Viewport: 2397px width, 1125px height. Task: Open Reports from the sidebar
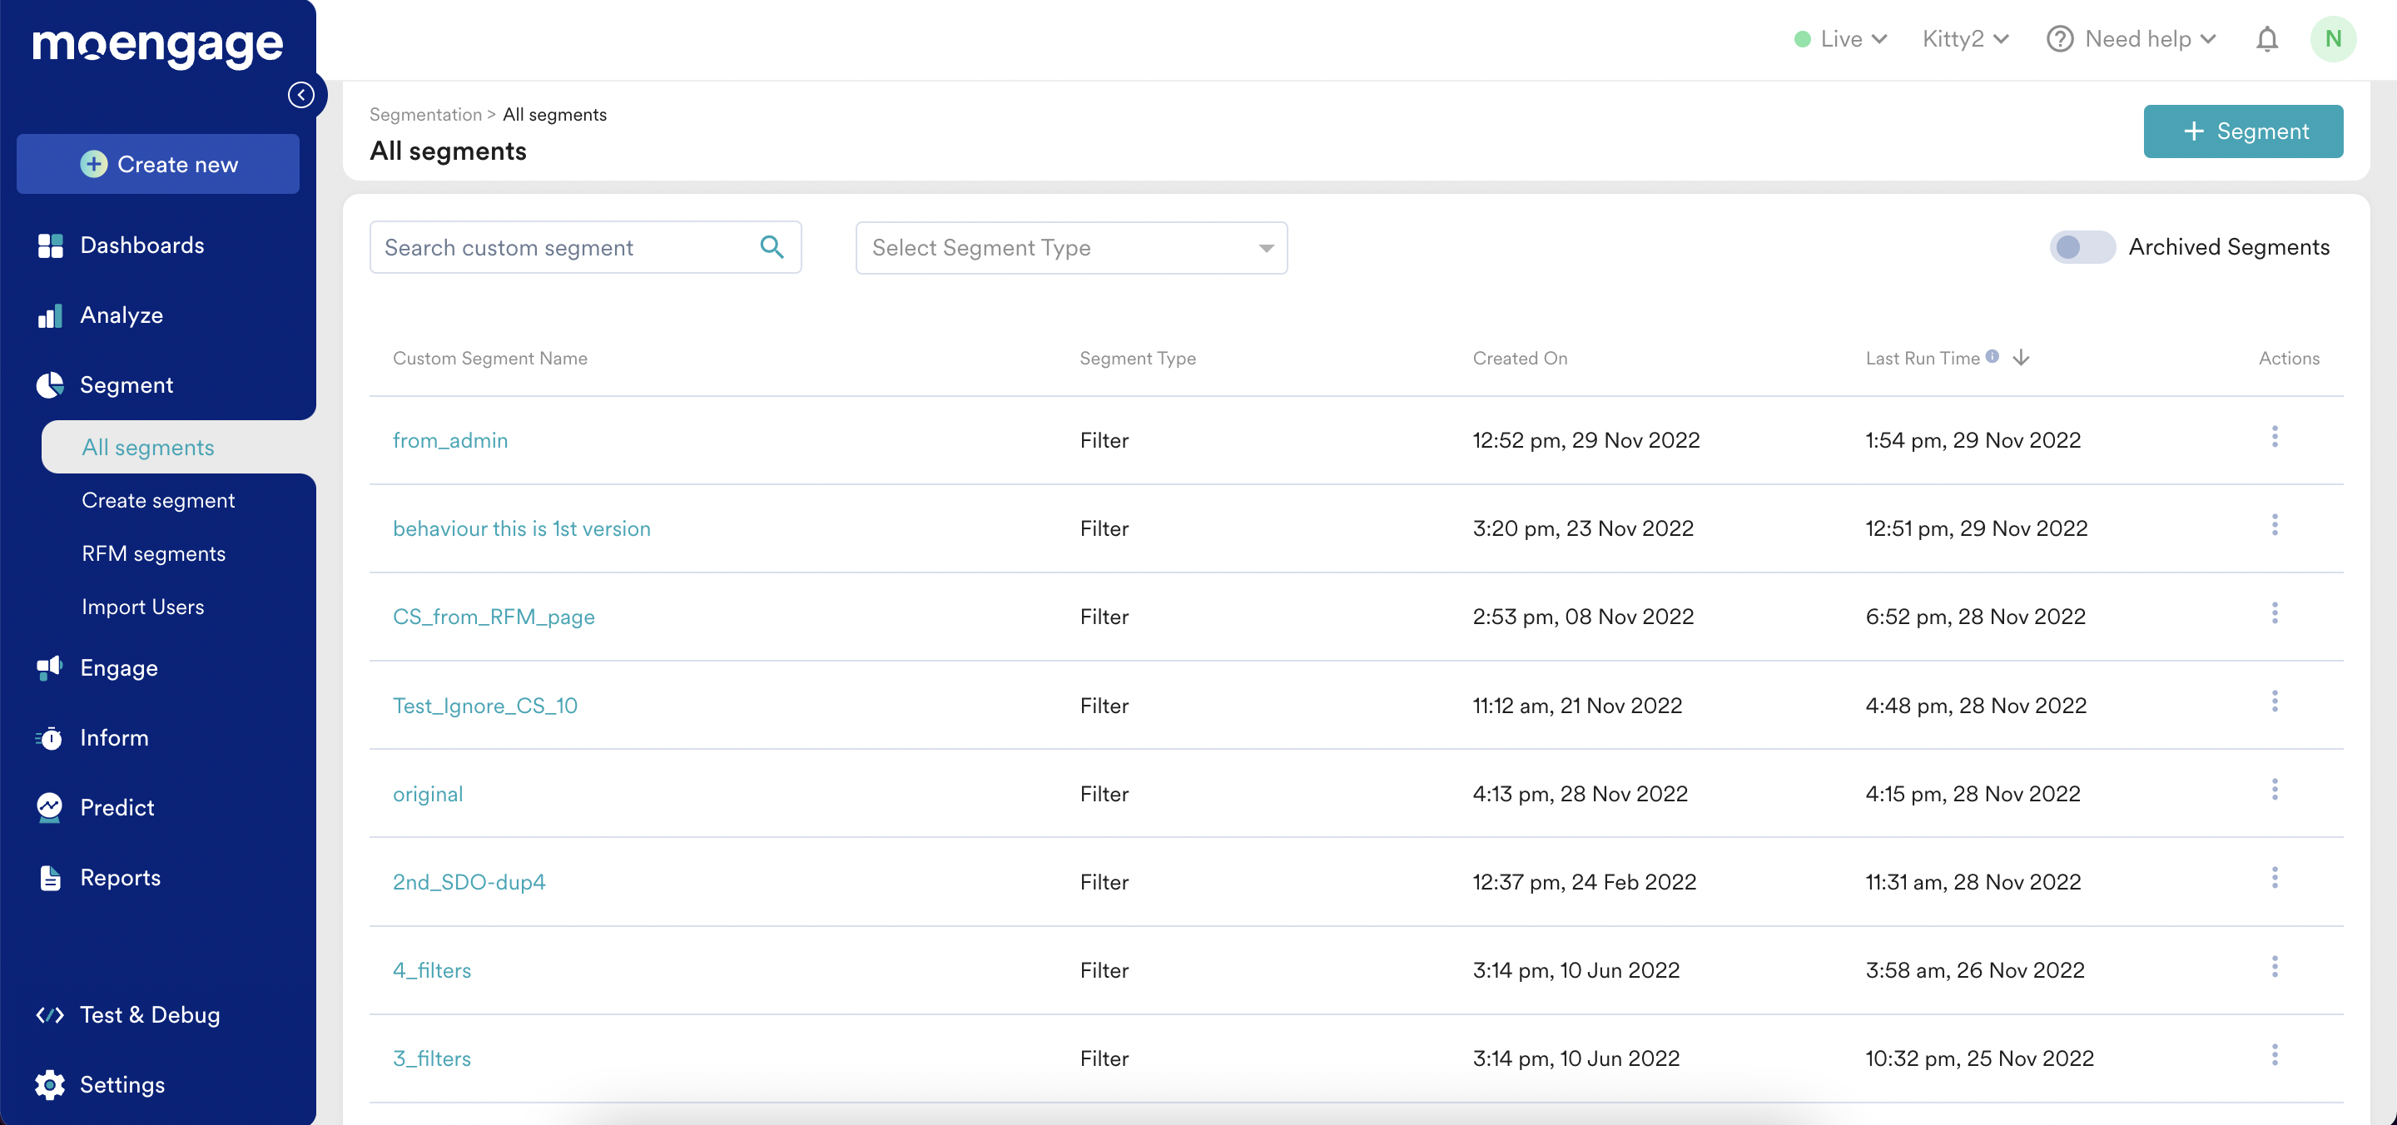(122, 878)
